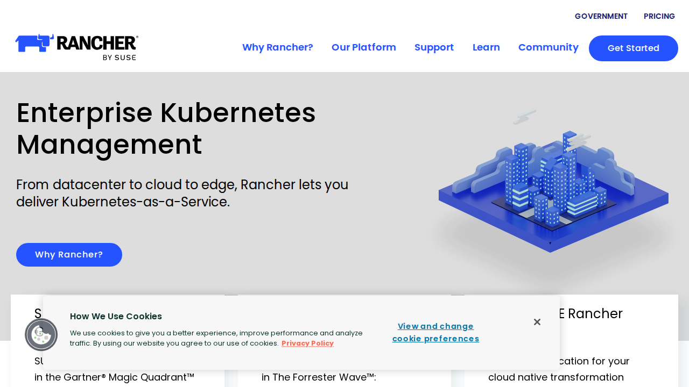The height and width of the screenshot is (387, 689).
Task: Click the cloud native transformation card
Action: [x=556, y=377]
